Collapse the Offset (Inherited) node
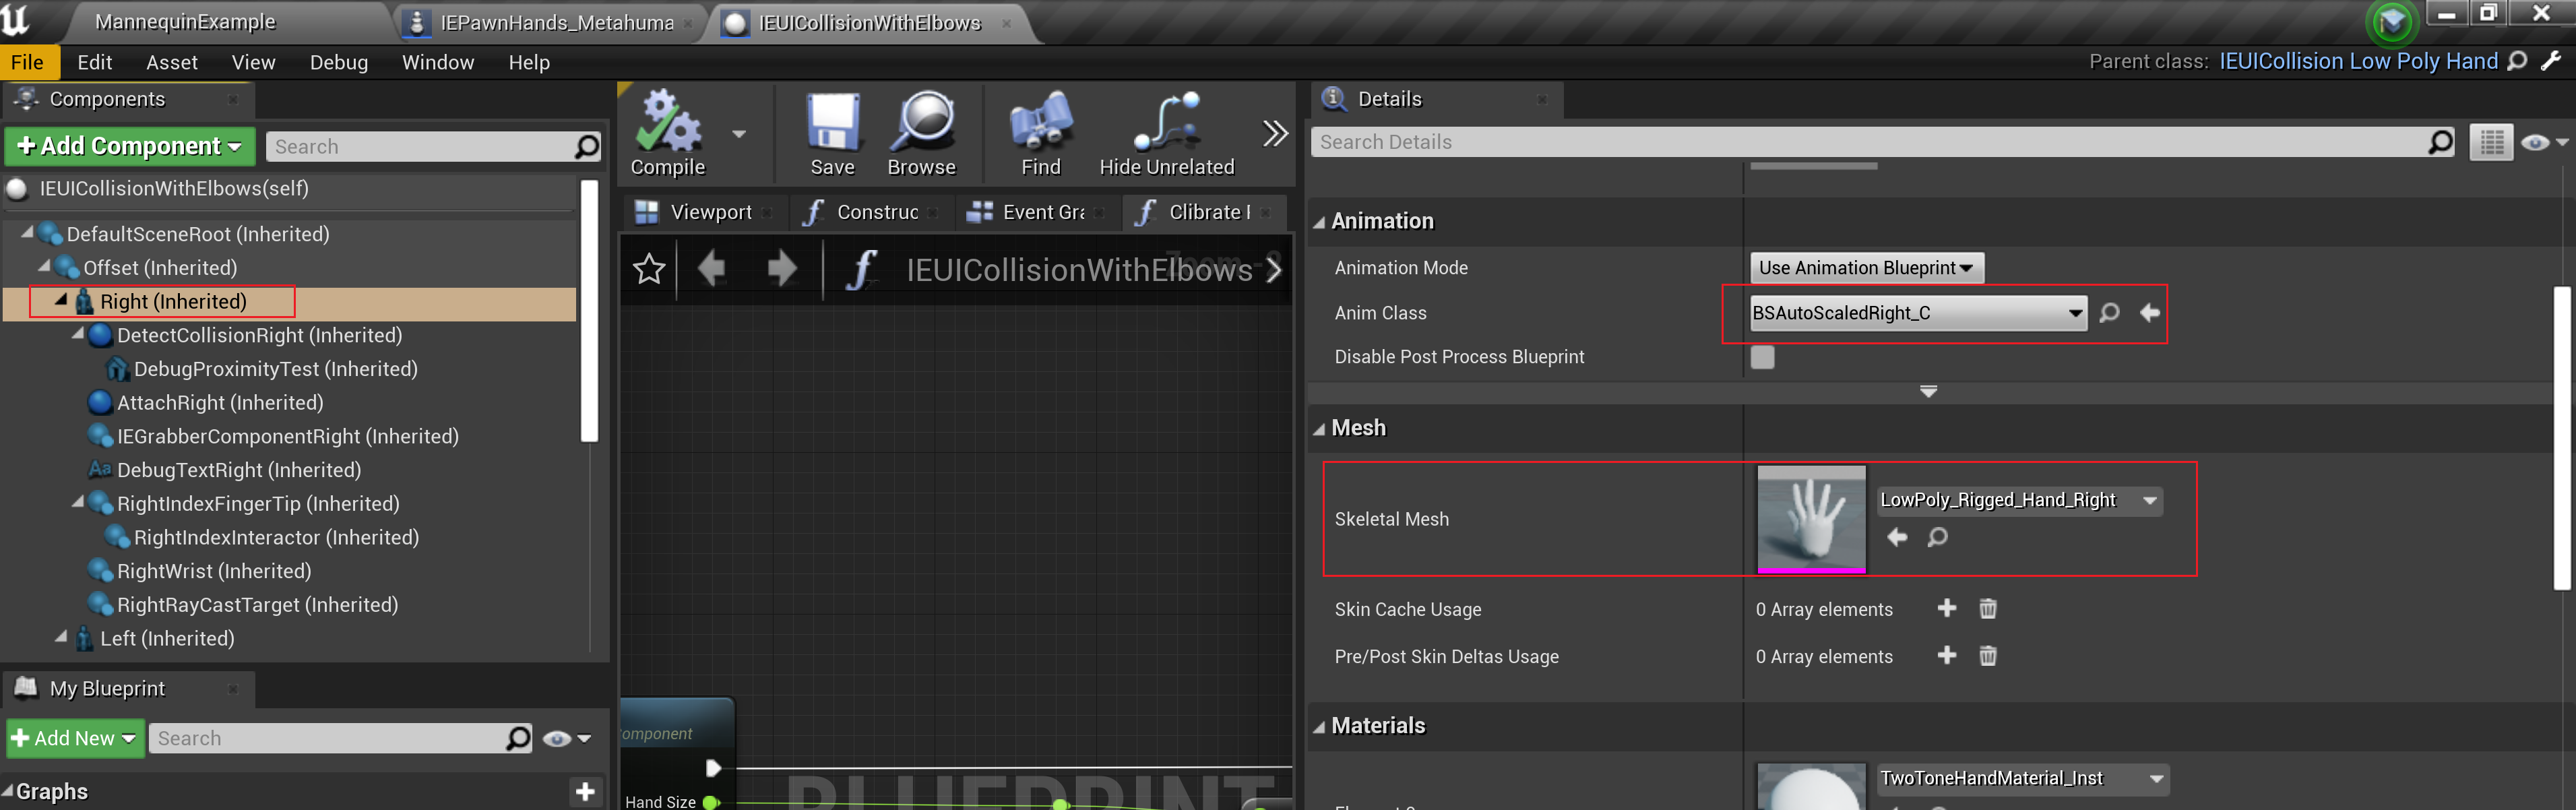Screen dimensions: 2576x810 tap(44, 267)
